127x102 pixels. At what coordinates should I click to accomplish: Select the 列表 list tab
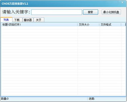coord(6,20)
